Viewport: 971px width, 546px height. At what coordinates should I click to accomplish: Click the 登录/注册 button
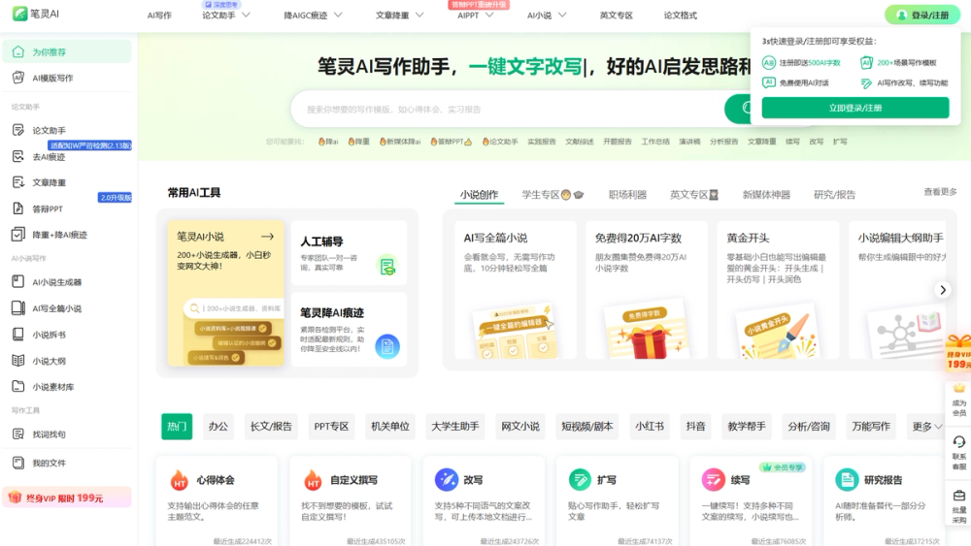pos(922,15)
